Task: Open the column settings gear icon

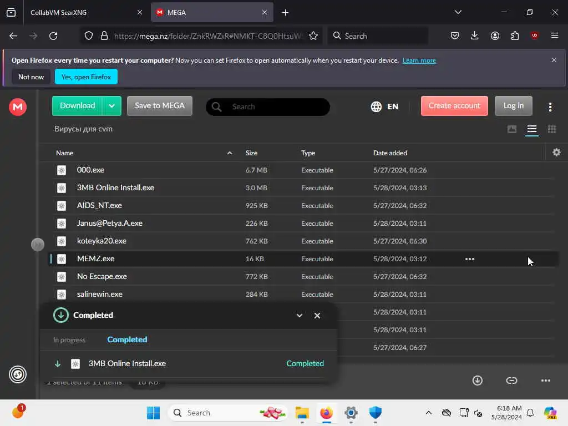Action: pyautogui.click(x=556, y=153)
